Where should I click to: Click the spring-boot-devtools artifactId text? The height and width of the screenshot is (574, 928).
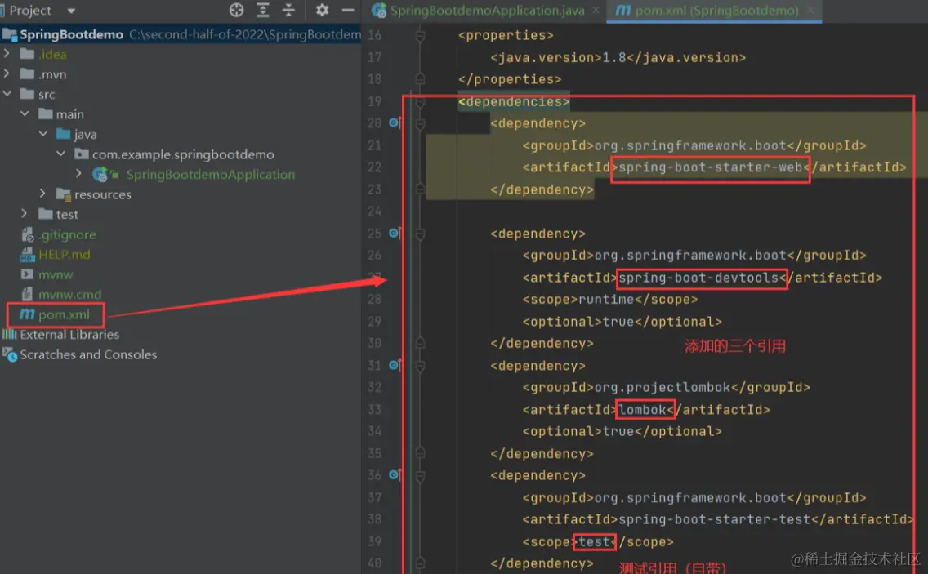click(698, 278)
